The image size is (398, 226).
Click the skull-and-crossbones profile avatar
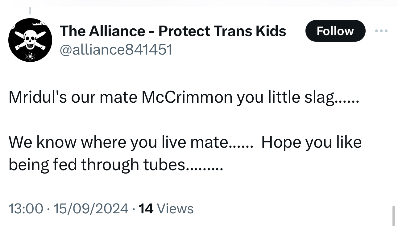click(30, 40)
